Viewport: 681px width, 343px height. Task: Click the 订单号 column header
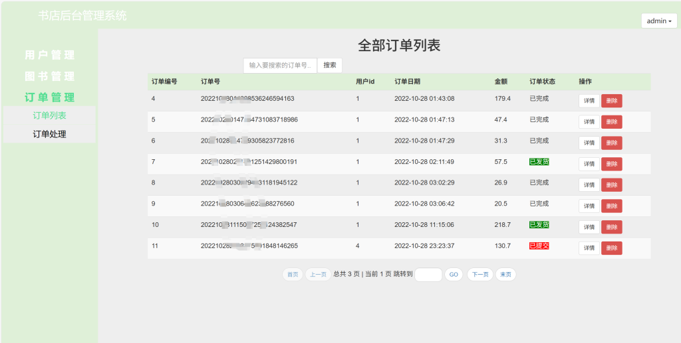click(x=210, y=82)
